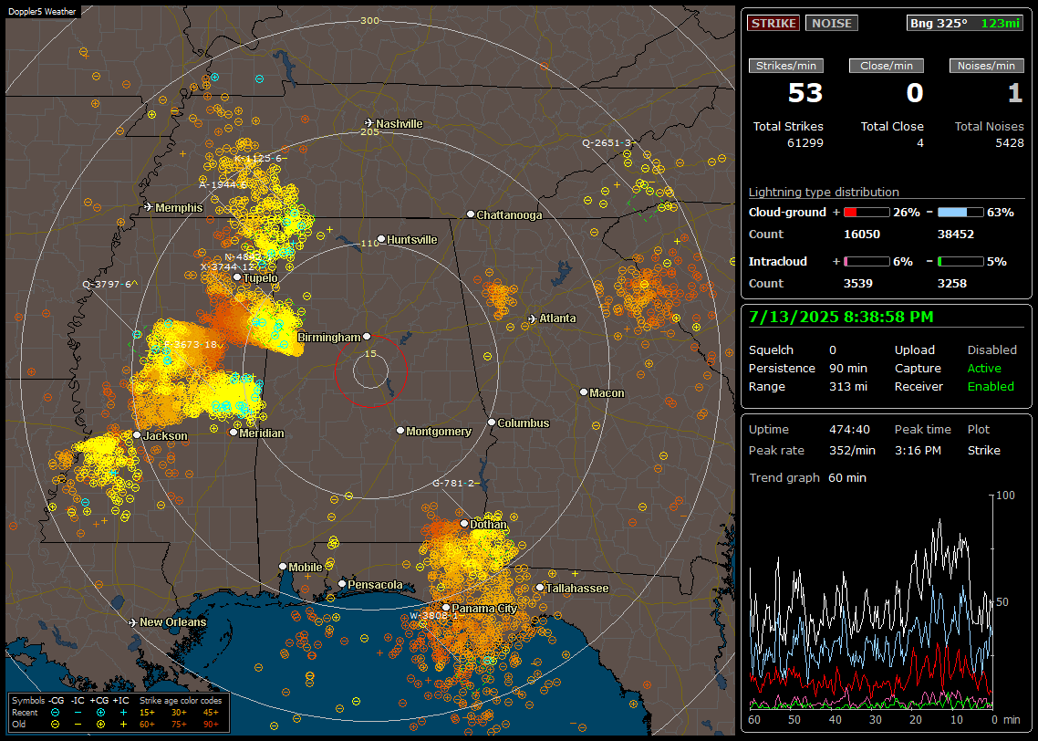Image resolution: width=1038 pixels, height=741 pixels.
Task: Click the Total Close value 4
Action: pos(920,143)
